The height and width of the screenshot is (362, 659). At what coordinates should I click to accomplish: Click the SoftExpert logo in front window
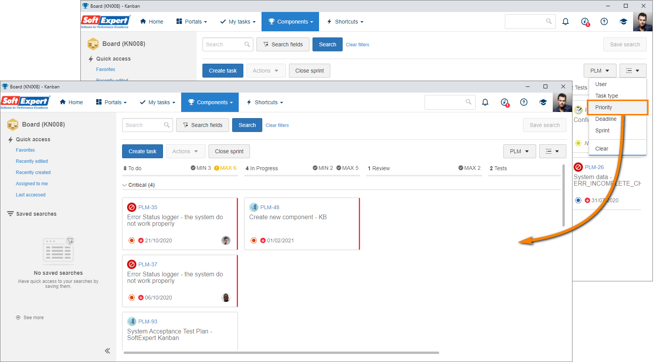25,102
